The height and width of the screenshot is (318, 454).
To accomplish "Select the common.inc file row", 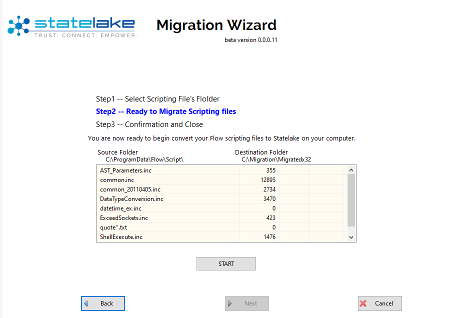I will (221, 180).
